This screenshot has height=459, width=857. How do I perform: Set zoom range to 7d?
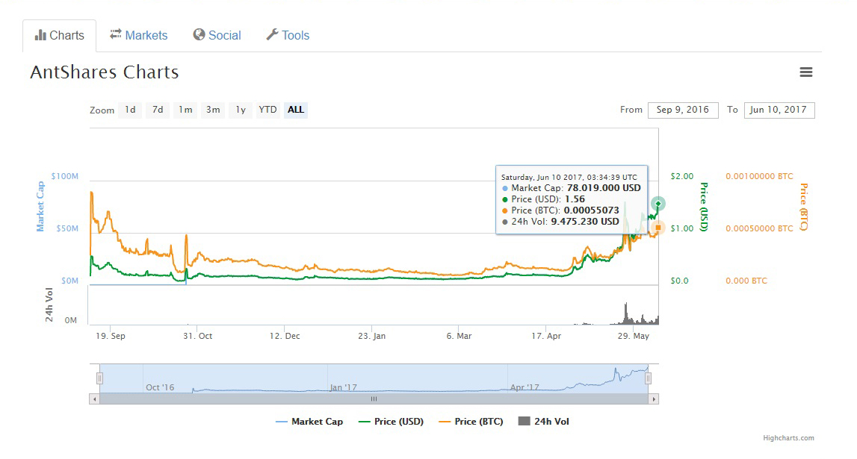(158, 110)
